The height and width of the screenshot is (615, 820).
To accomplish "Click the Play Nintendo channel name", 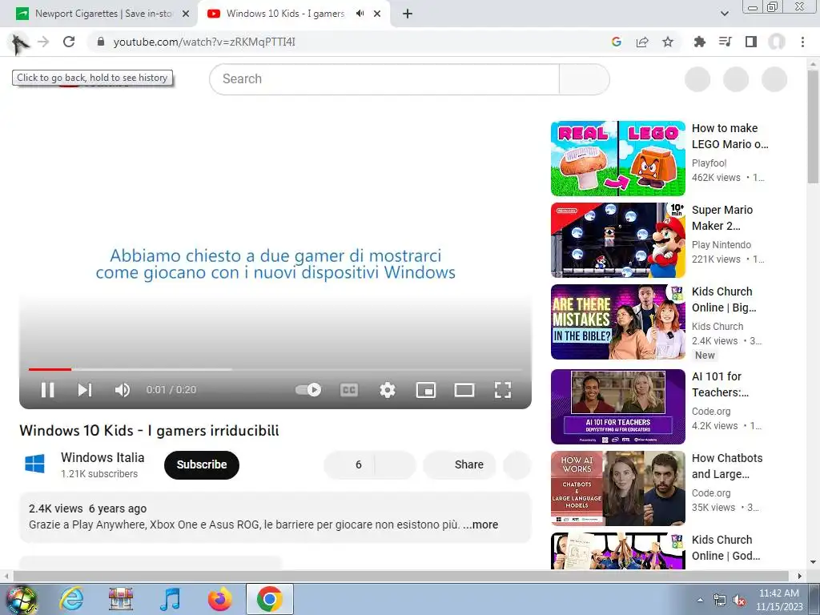I will pos(722,245).
